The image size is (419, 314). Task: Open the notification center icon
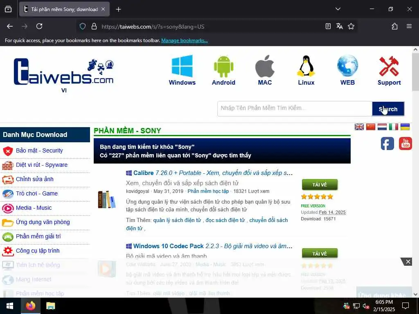tap(405, 306)
